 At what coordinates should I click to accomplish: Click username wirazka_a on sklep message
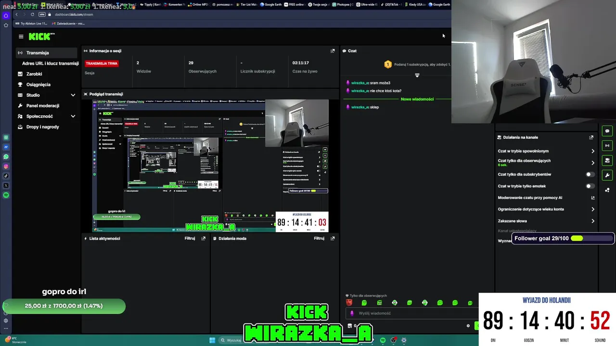pos(360,107)
